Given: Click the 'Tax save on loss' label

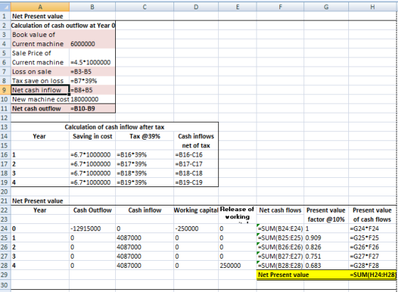Looking at the screenshot, I should coord(40,81).
